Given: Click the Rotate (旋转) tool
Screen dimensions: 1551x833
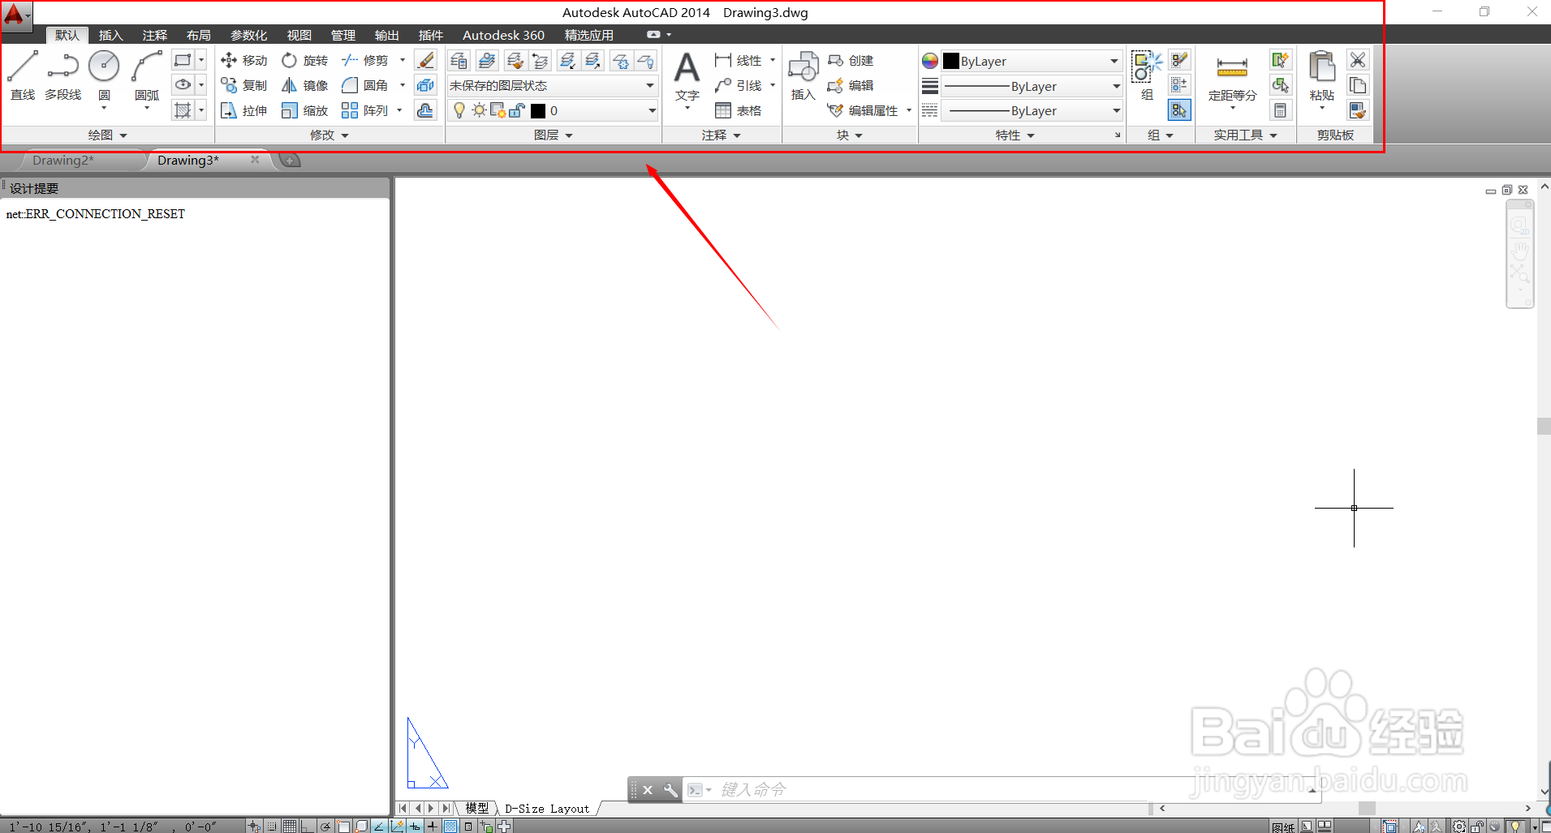Looking at the screenshot, I should click(304, 60).
